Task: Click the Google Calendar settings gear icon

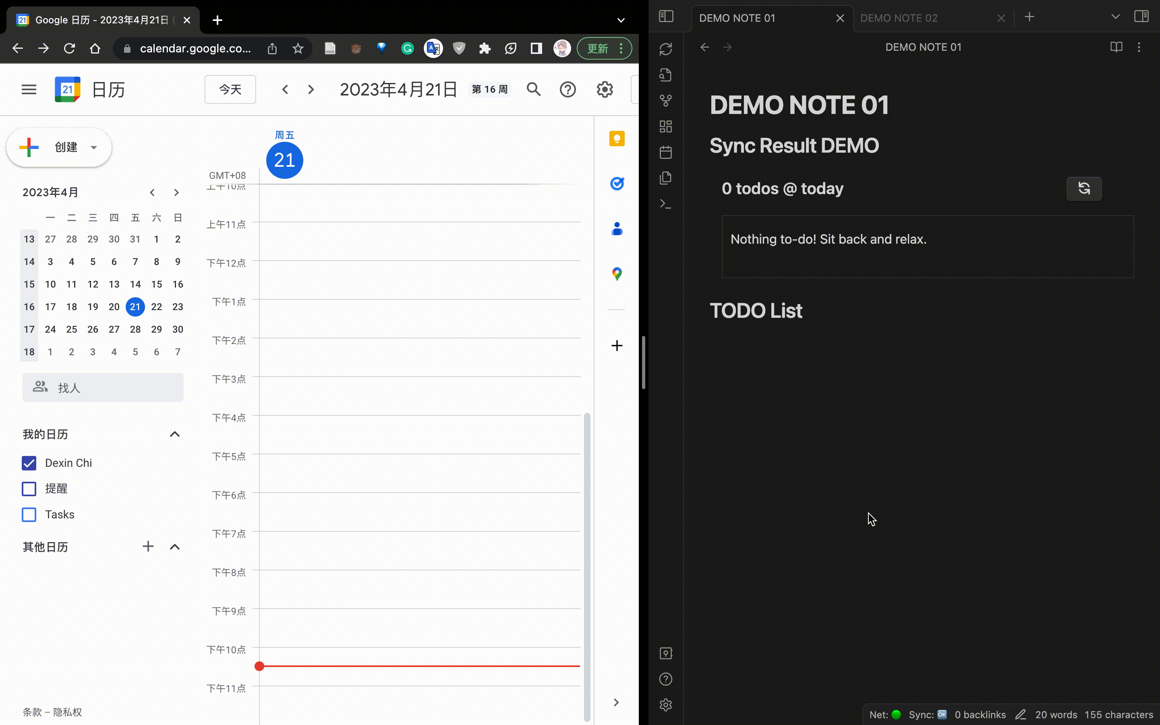Action: (x=605, y=89)
